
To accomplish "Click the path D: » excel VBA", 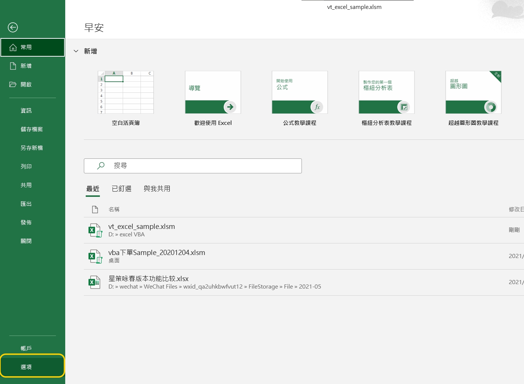I will 126,235.
